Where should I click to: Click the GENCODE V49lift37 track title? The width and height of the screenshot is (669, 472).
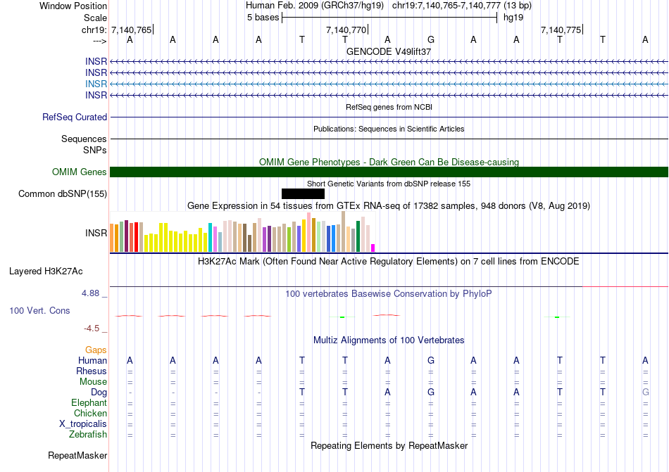pos(389,51)
